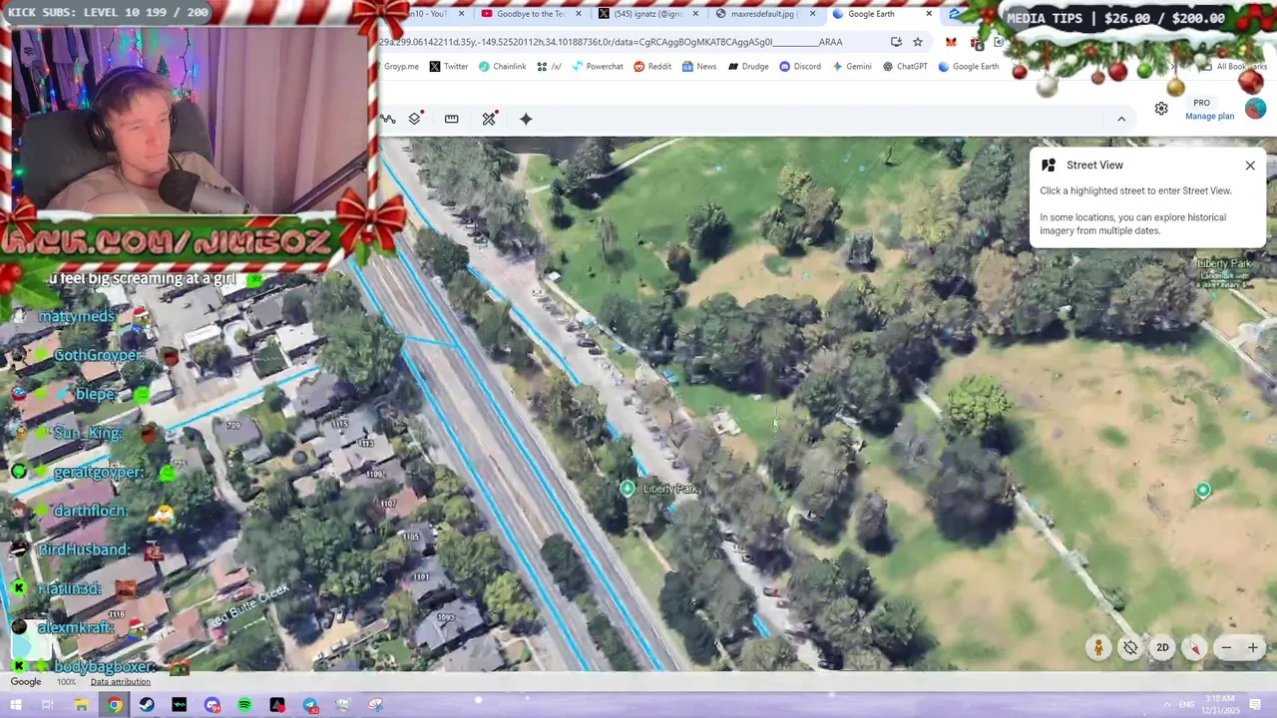
Task: Close the maxresdefault.jpg tab
Action: (813, 14)
